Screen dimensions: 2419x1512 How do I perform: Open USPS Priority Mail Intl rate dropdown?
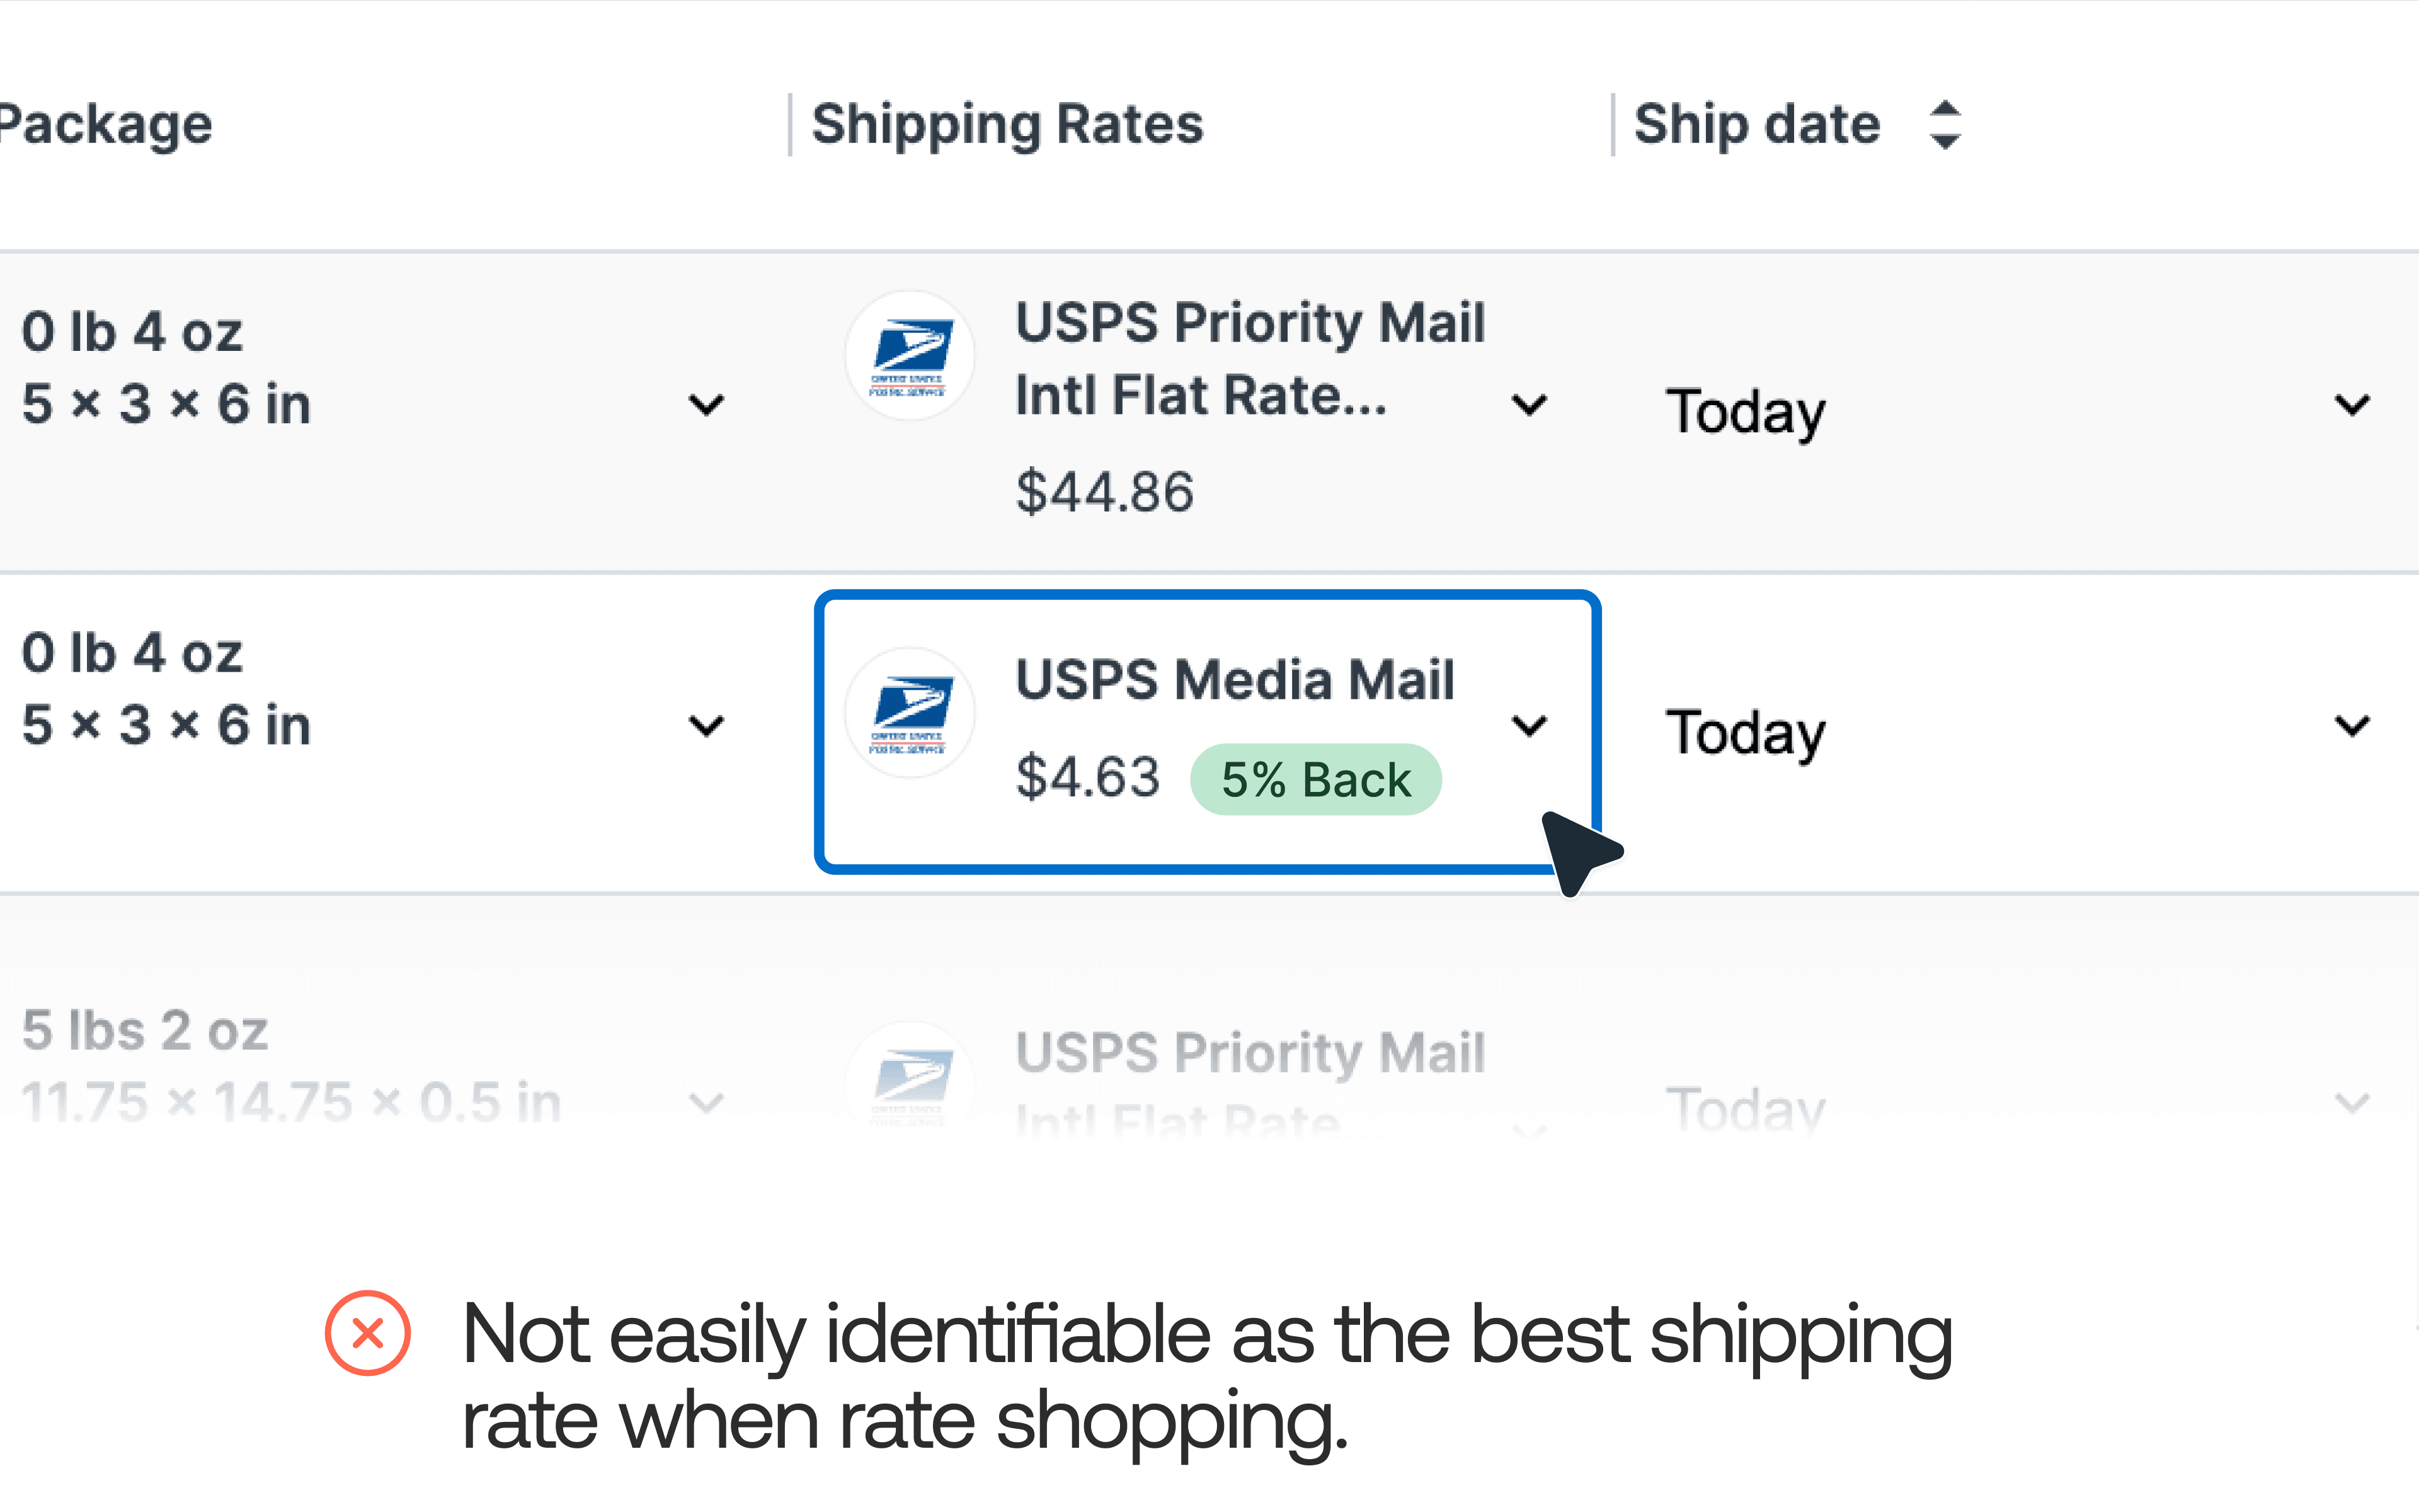click(1530, 405)
